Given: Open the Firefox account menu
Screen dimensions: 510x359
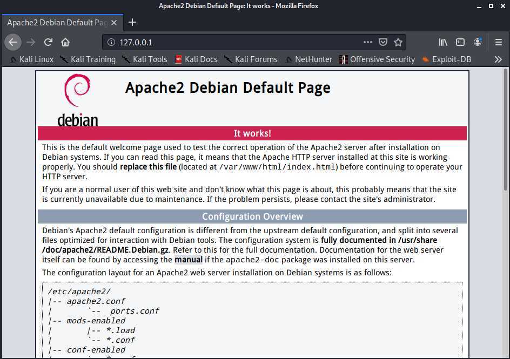Looking at the screenshot, I should tap(478, 42).
